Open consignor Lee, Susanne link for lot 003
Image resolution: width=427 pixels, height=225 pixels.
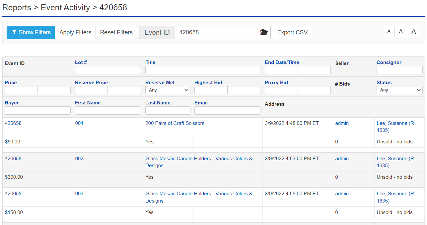point(396,197)
